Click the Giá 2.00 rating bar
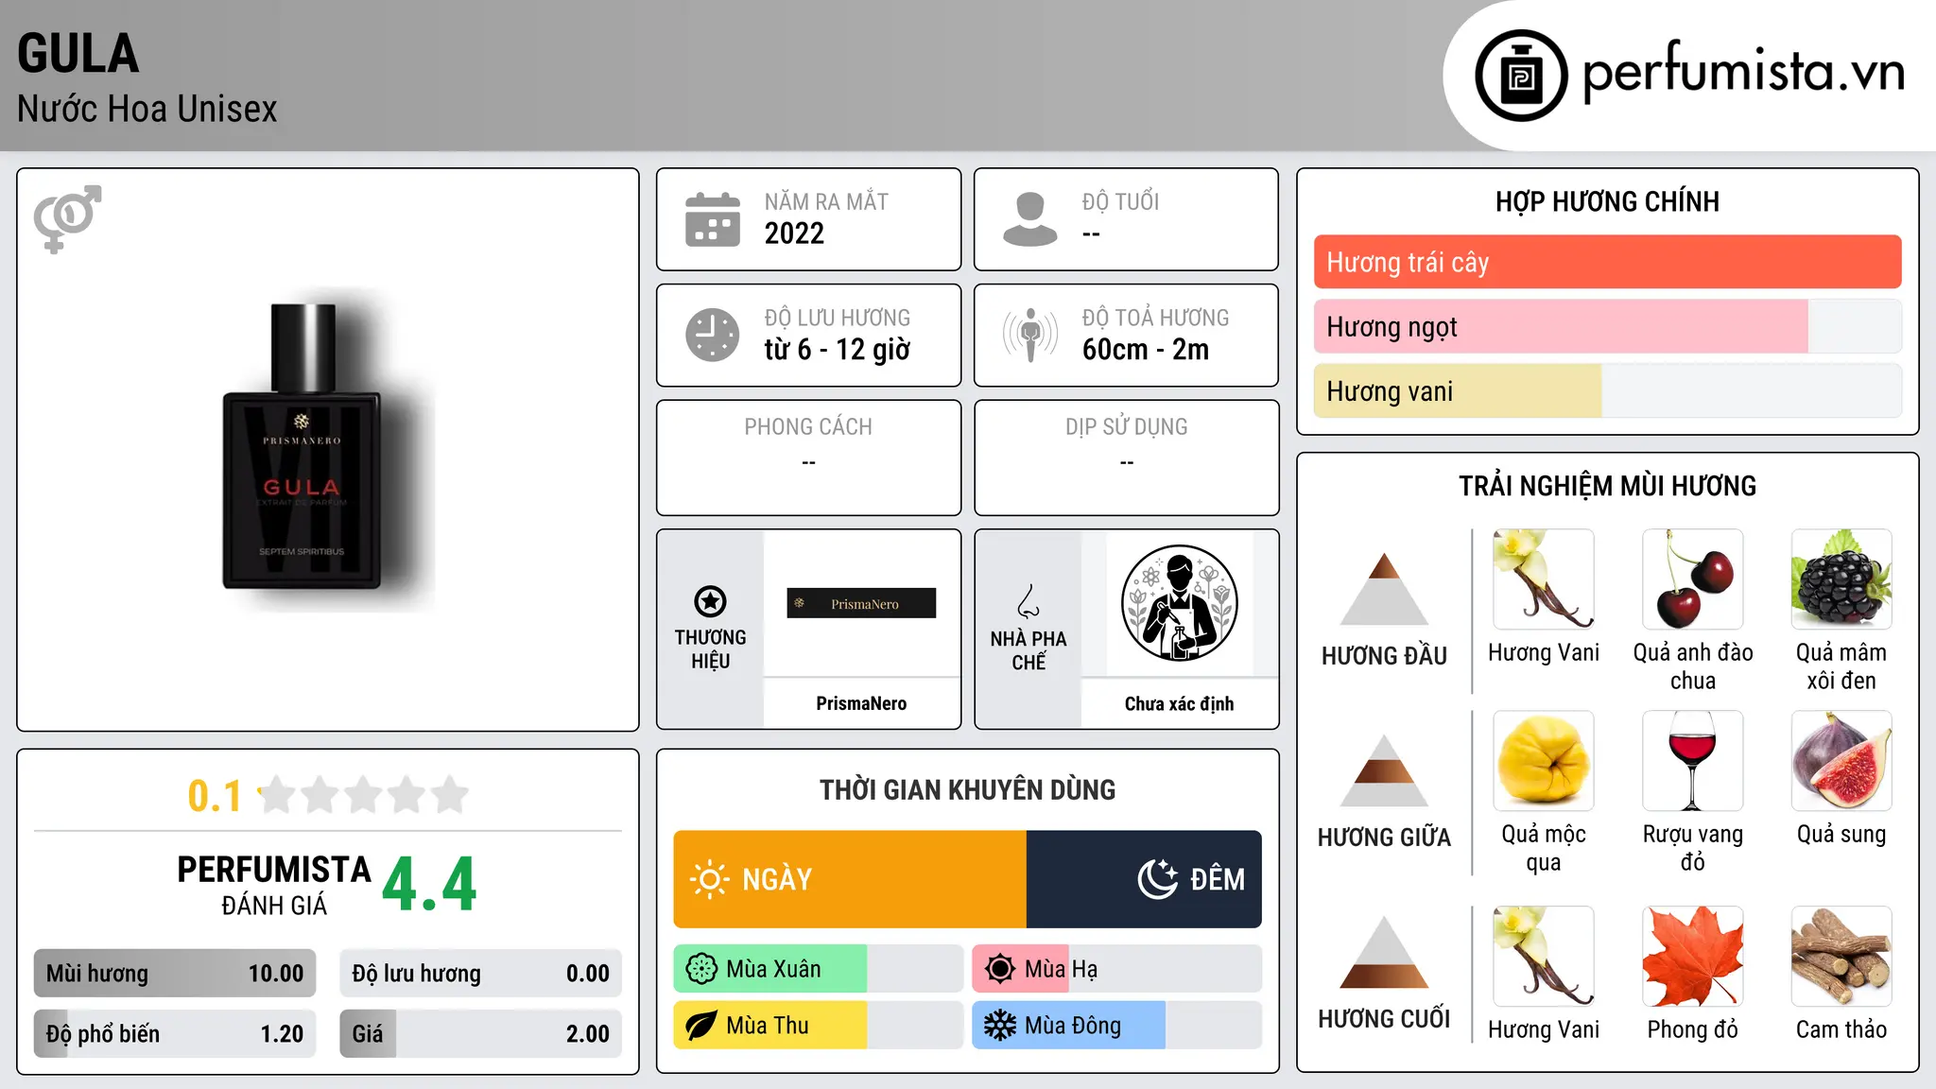This screenshot has width=1936, height=1089. [480, 1033]
